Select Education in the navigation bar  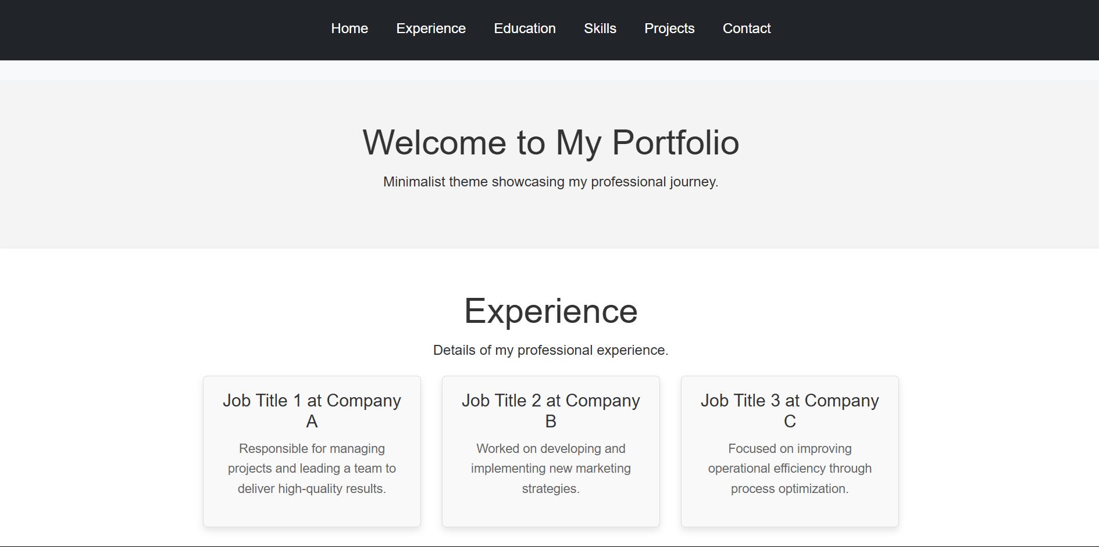tap(524, 28)
